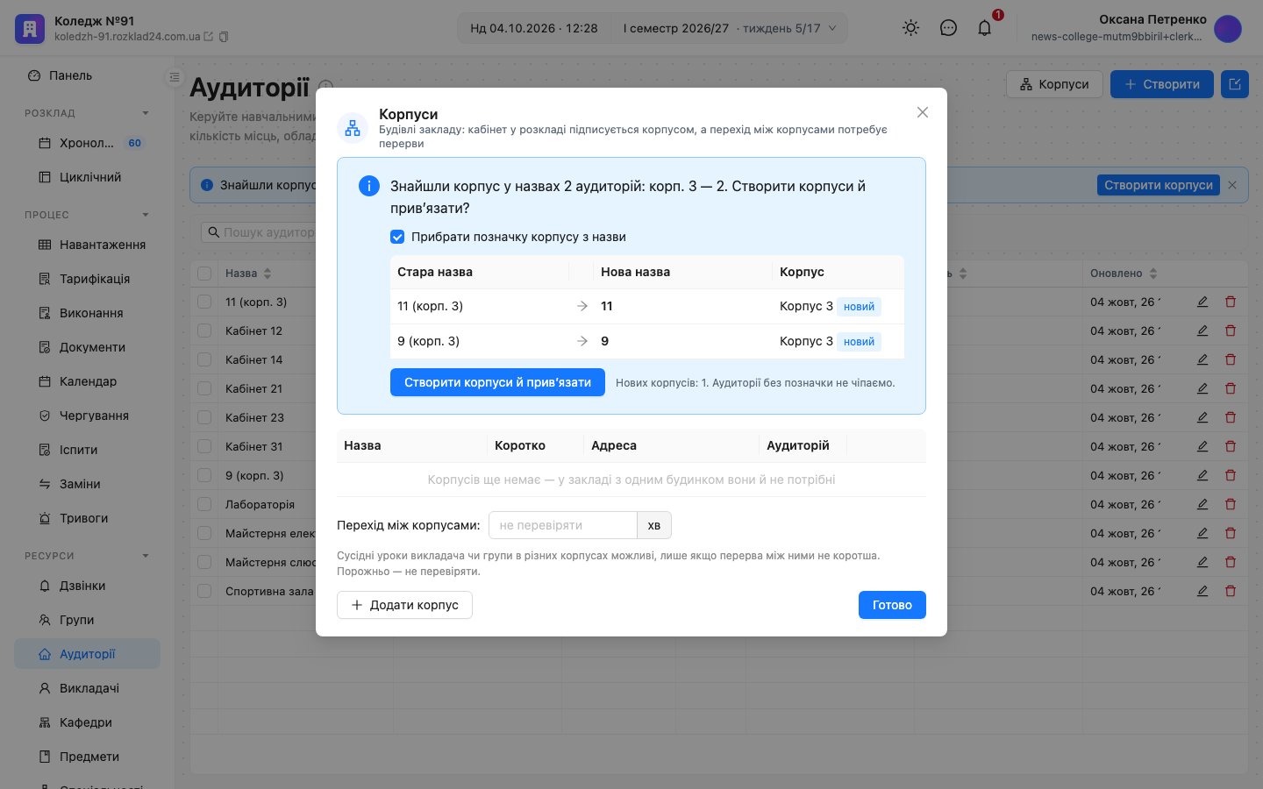
Task: Open the user avatar in the top bar
Action: tap(1228, 28)
